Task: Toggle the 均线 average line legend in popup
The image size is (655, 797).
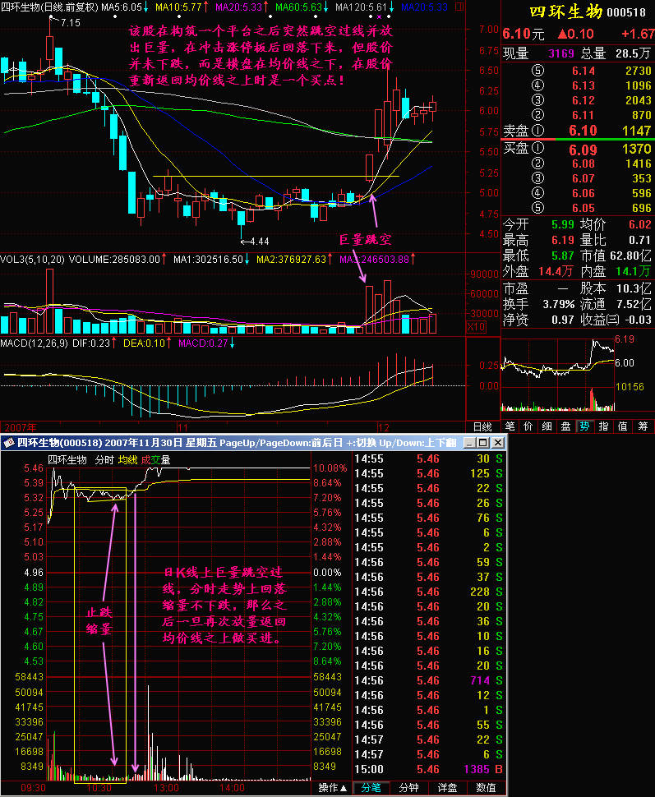Action: [127, 459]
